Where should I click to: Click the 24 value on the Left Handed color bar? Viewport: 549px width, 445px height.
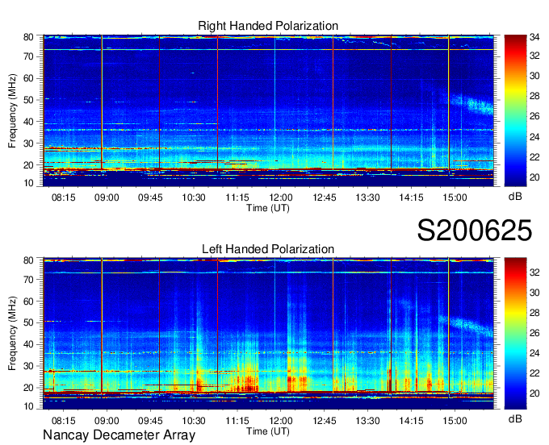(x=534, y=353)
